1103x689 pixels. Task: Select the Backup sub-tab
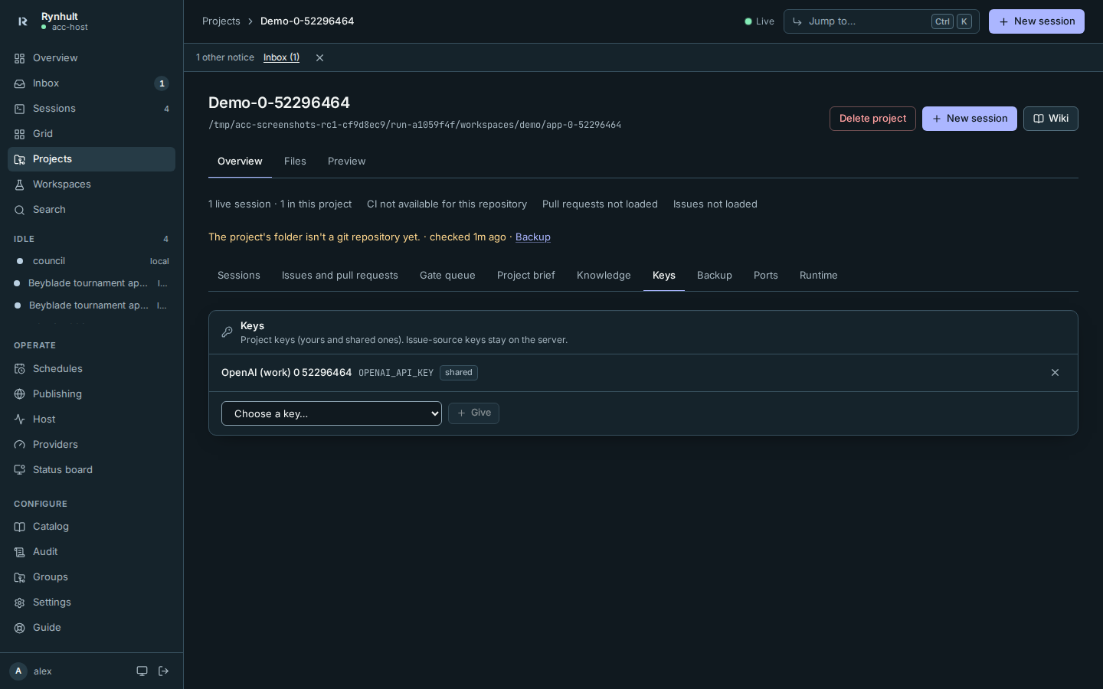coord(715,276)
